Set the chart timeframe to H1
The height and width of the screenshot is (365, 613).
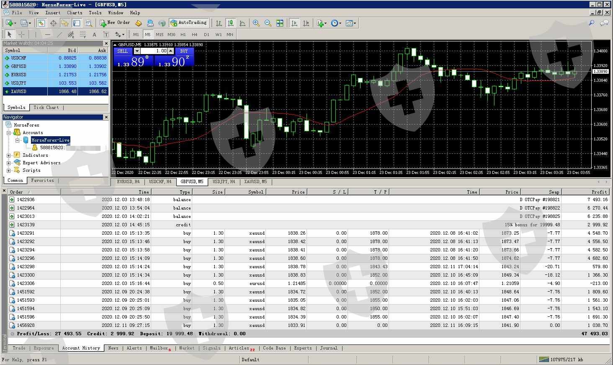(x=183, y=34)
